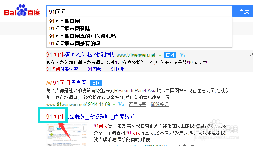This screenshot has width=253, height=146.
Task: Click the search input field with 91问问
Action: 139,11
